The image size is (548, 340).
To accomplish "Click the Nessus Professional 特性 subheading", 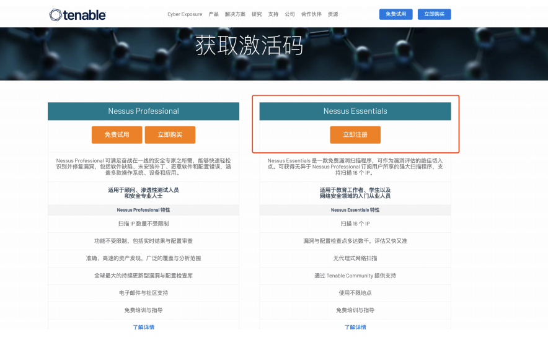I will click(x=143, y=210).
